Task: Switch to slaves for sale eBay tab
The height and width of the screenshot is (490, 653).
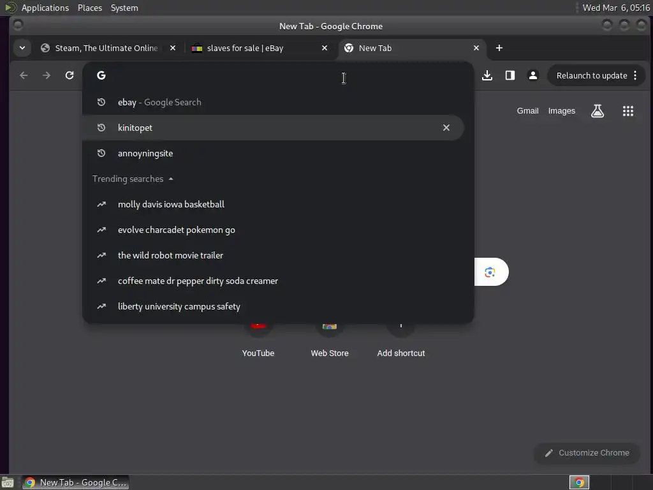Action: [x=258, y=48]
